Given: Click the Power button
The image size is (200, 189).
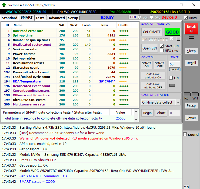Looking at the screenshot, I should tap(191, 118).
